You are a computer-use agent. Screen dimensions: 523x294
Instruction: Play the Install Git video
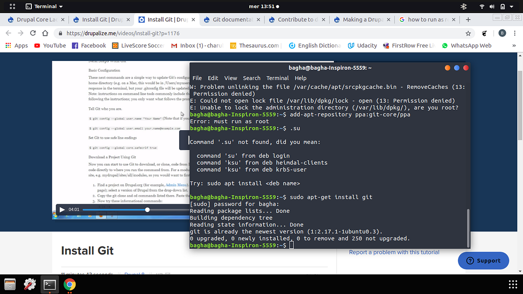point(62,210)
